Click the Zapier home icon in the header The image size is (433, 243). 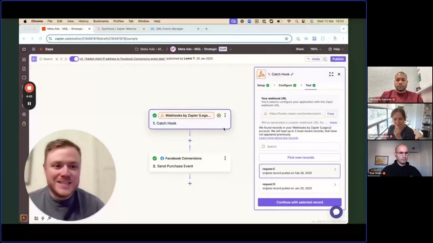pos(24,49)
